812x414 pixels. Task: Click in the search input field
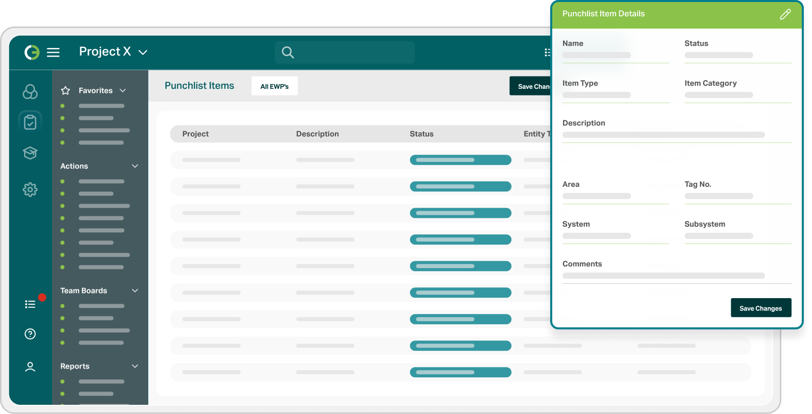(345, 53)
